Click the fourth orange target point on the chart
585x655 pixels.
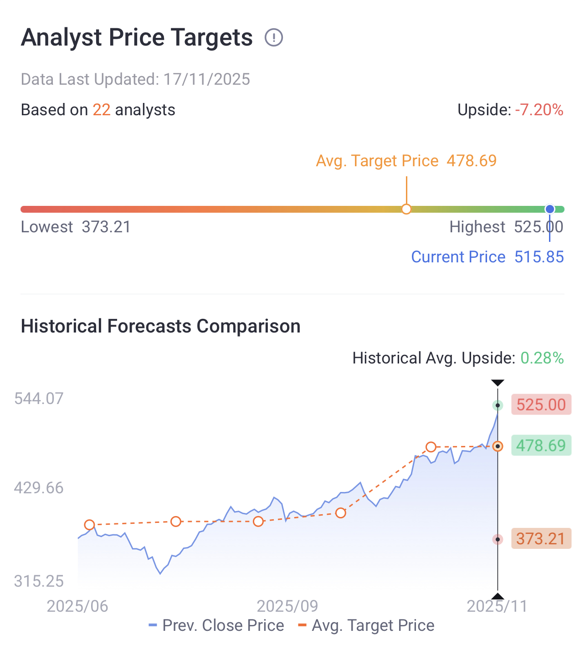(341, 513)
